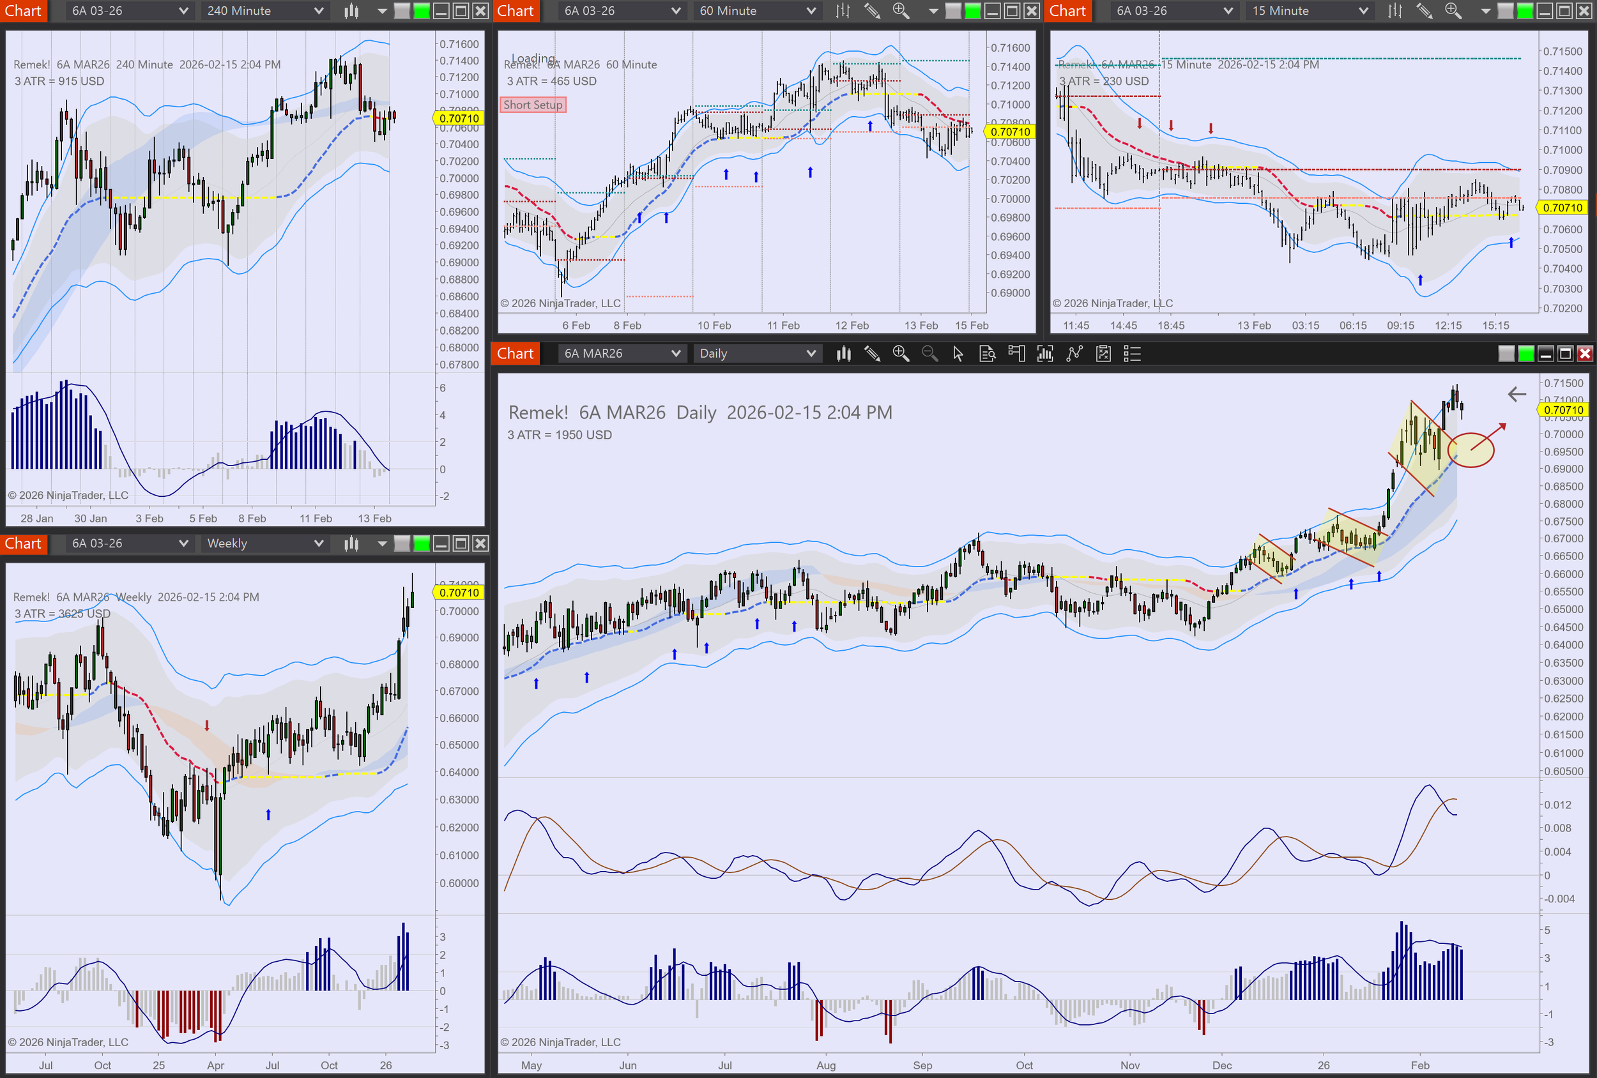The image size is (1597, 1078).
Task: Click the bar type icon in Daily chart
Action: pos(843,354)
